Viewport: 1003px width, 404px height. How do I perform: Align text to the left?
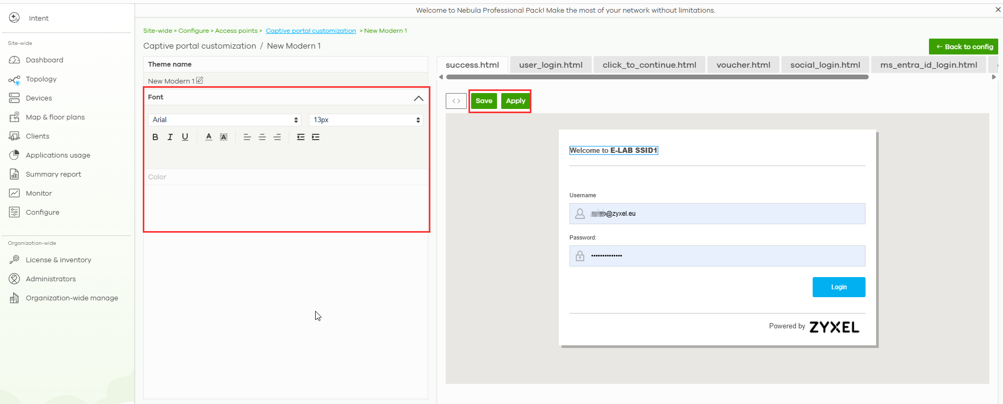[x=247, y=137]
